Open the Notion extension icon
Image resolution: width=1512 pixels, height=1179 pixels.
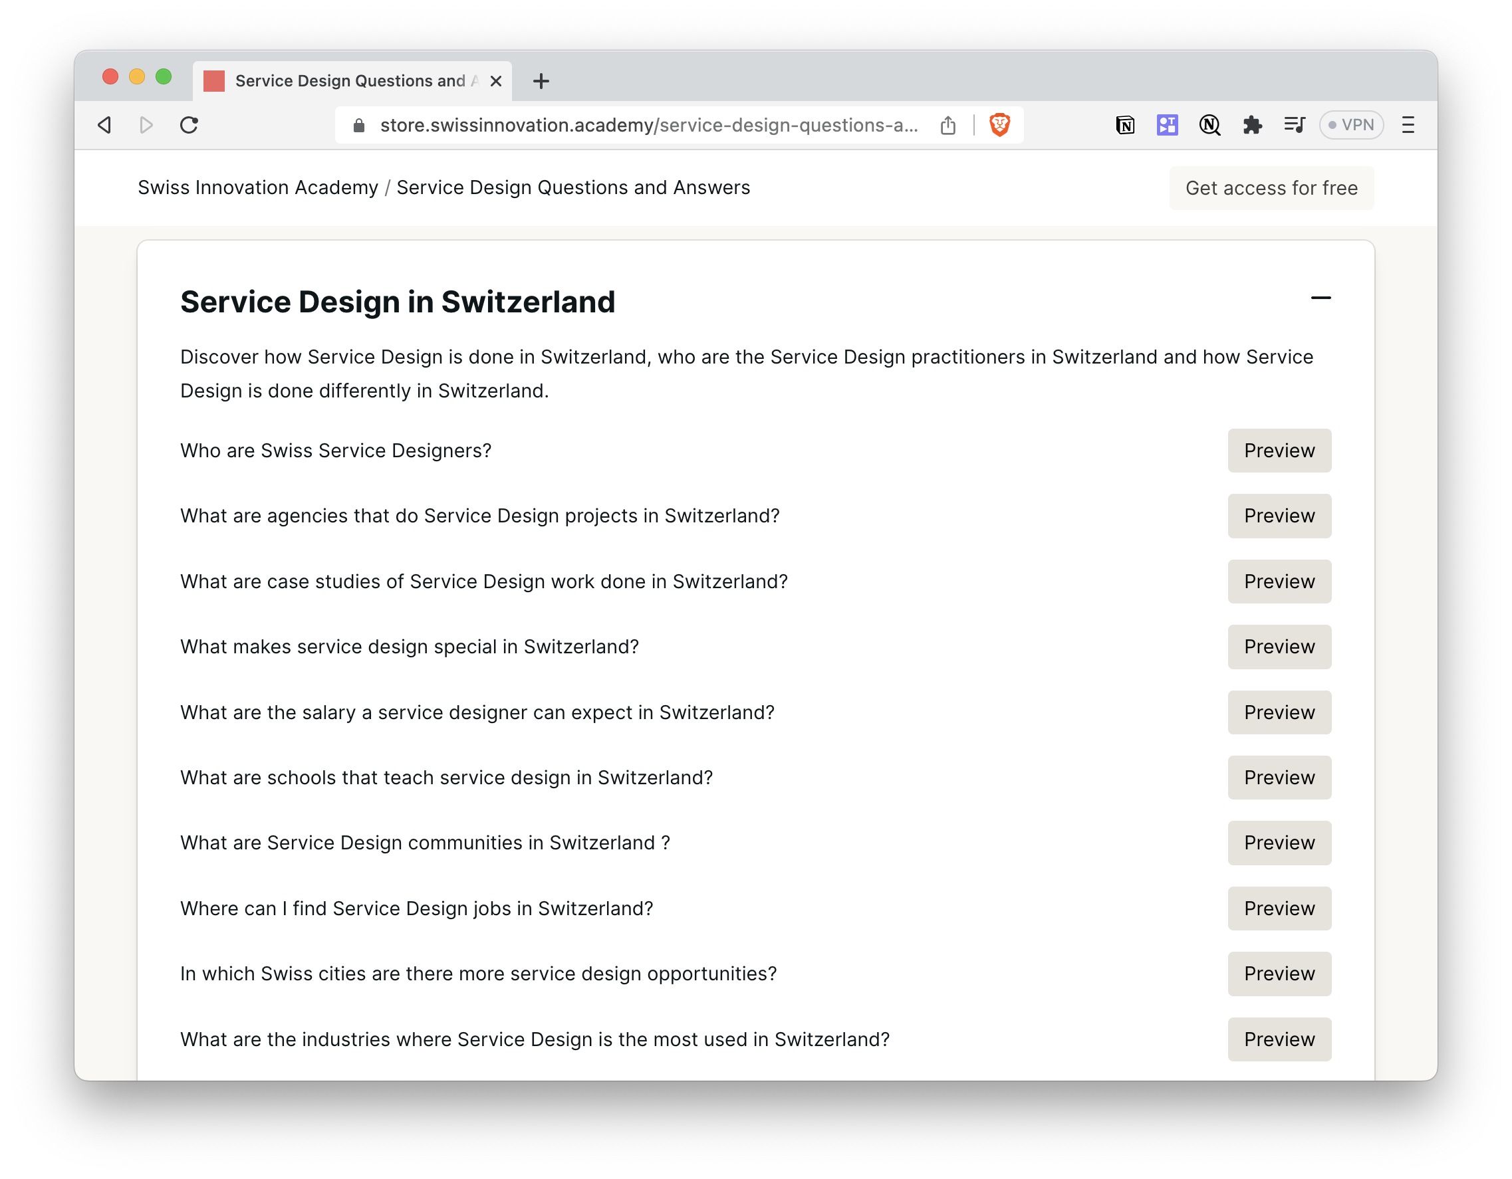1125,125
